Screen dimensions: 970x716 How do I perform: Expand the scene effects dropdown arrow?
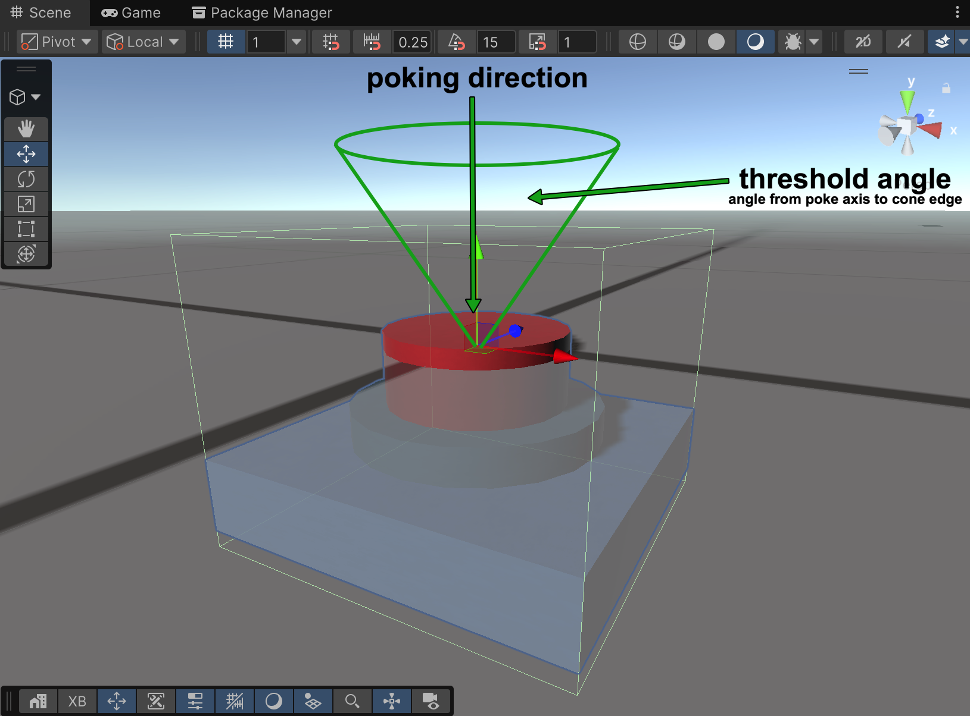(x=963, y=42)
